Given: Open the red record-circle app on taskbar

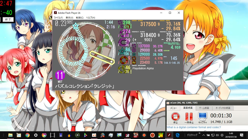Looking at the screenshot, I should coord(144,135).
